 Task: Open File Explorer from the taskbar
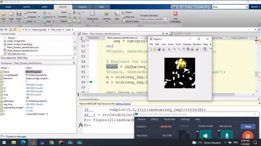(x=13, y=142)
